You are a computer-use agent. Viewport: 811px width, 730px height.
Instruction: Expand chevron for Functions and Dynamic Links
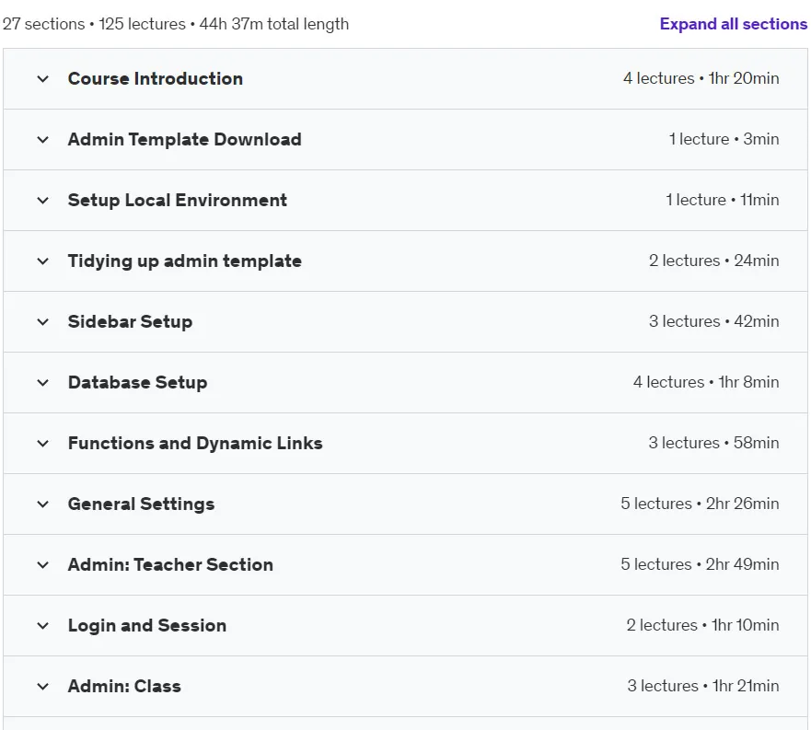43,444
